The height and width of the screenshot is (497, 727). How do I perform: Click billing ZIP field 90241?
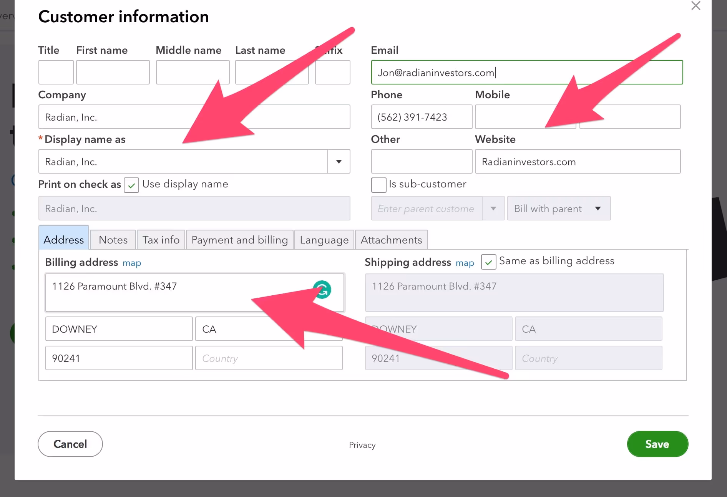click(119, 358)
